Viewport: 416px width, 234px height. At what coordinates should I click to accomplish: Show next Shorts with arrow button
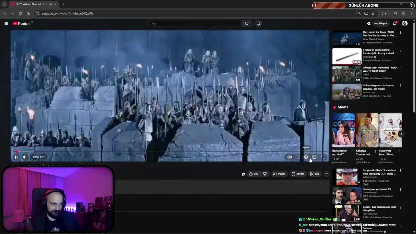click(401, 134)
